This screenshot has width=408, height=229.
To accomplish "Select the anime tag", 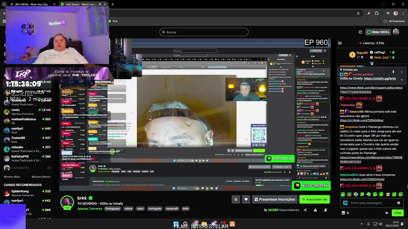I will (128, 209).
